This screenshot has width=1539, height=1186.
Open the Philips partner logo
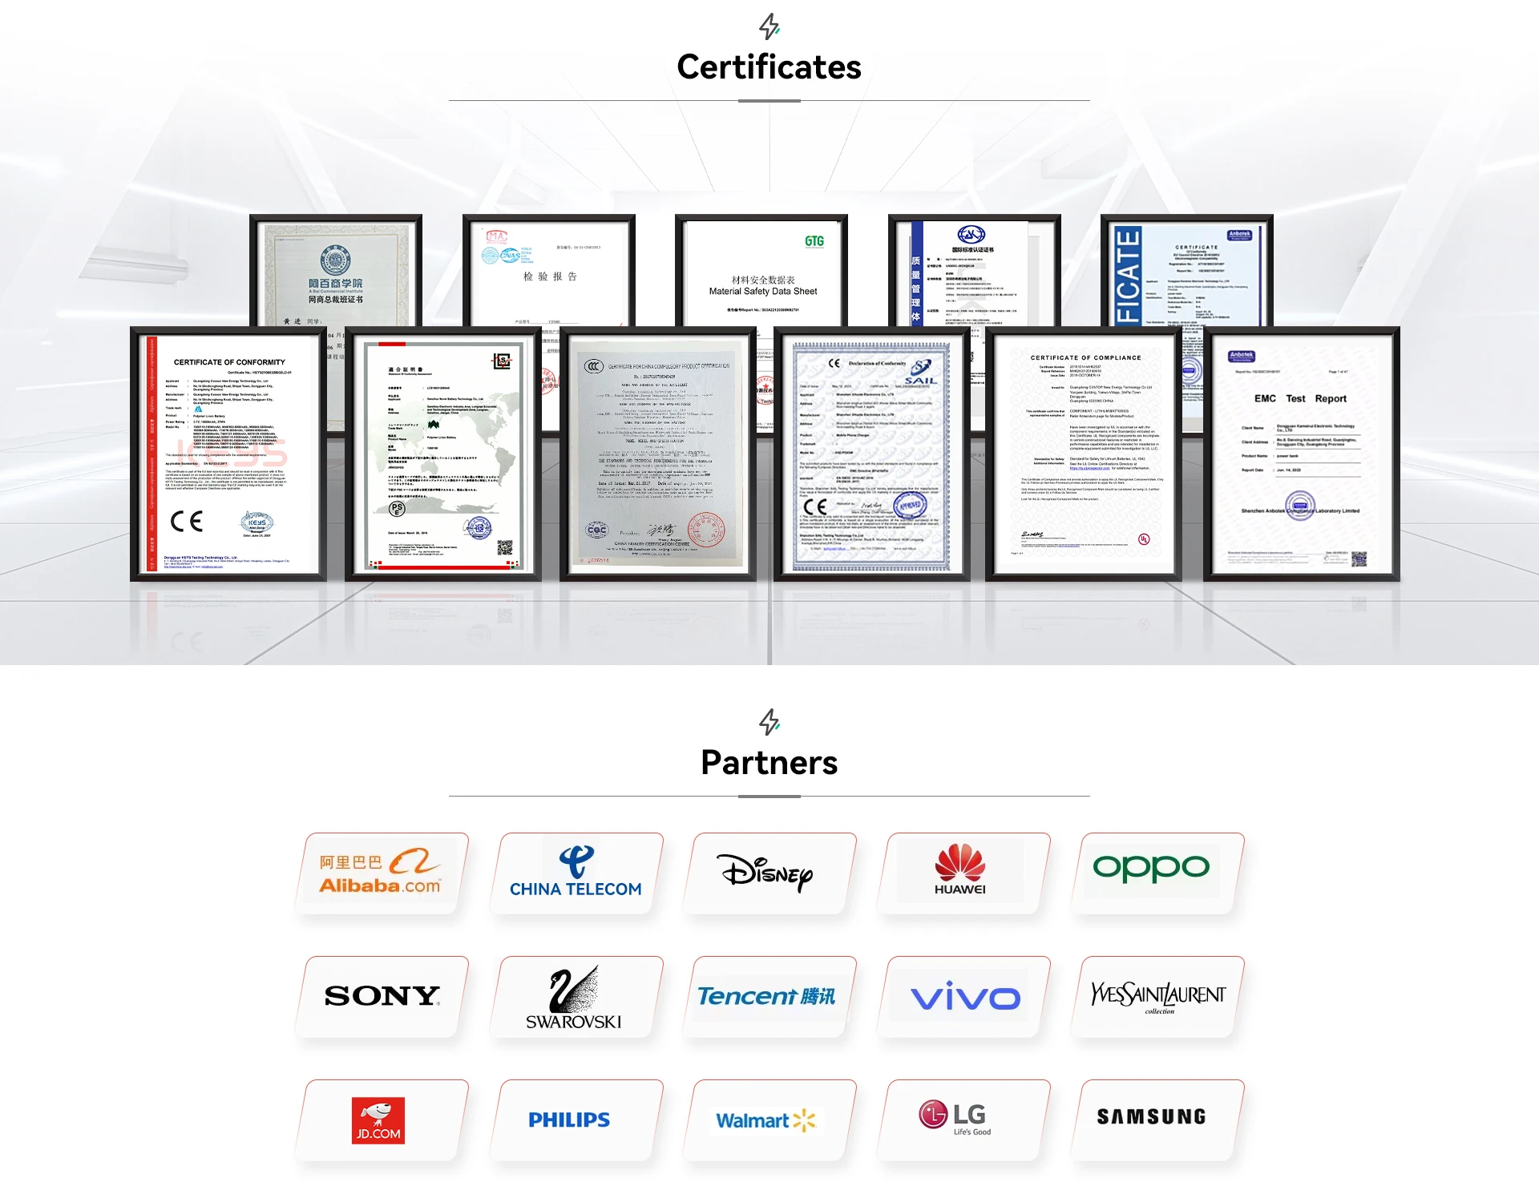(x=569, y=1119)
